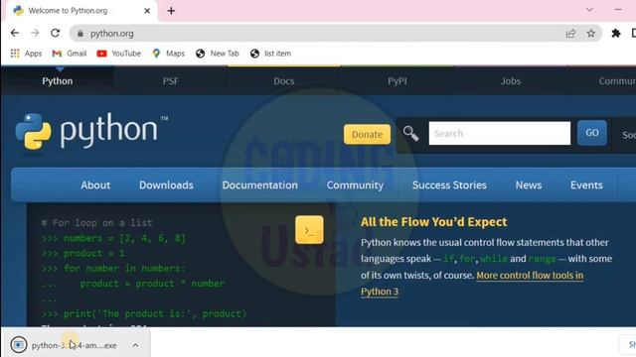Open a new tab with the plus button
Image resolution: width=636 pixels, height=357 pixels.
[171, 11]
